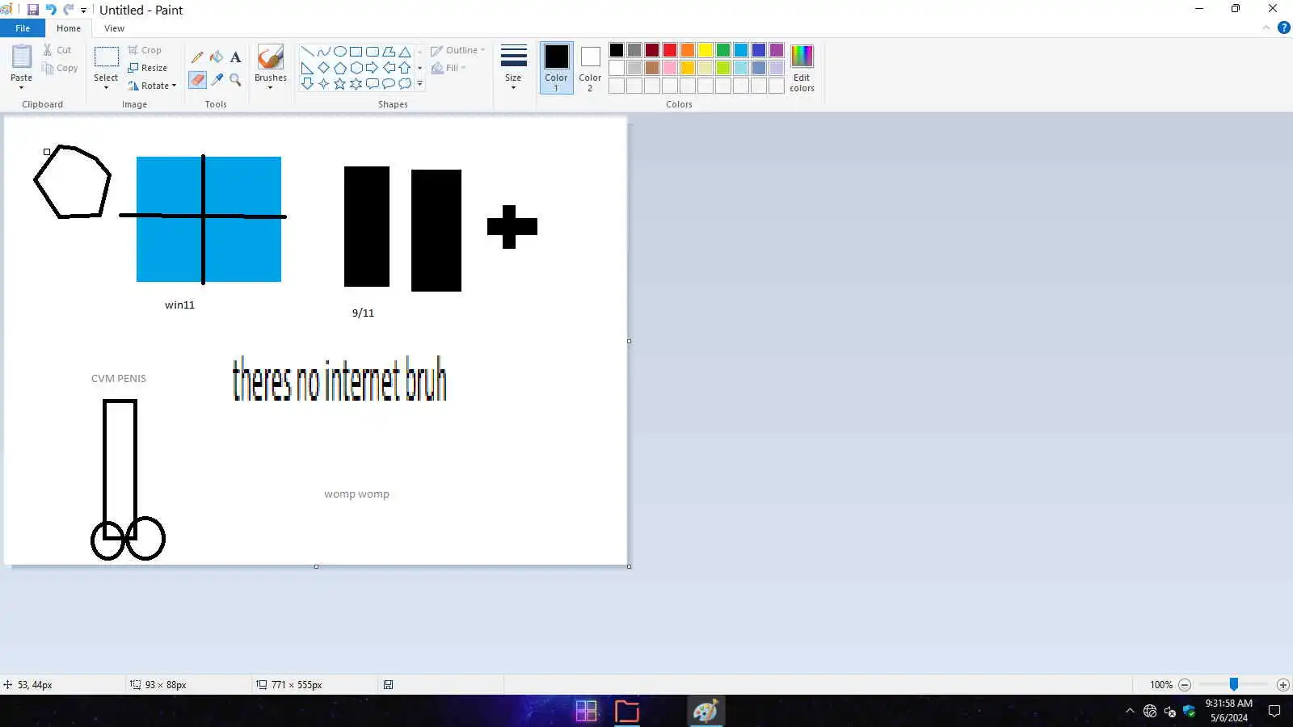Choose the Line shape

(x=308, y=52)
